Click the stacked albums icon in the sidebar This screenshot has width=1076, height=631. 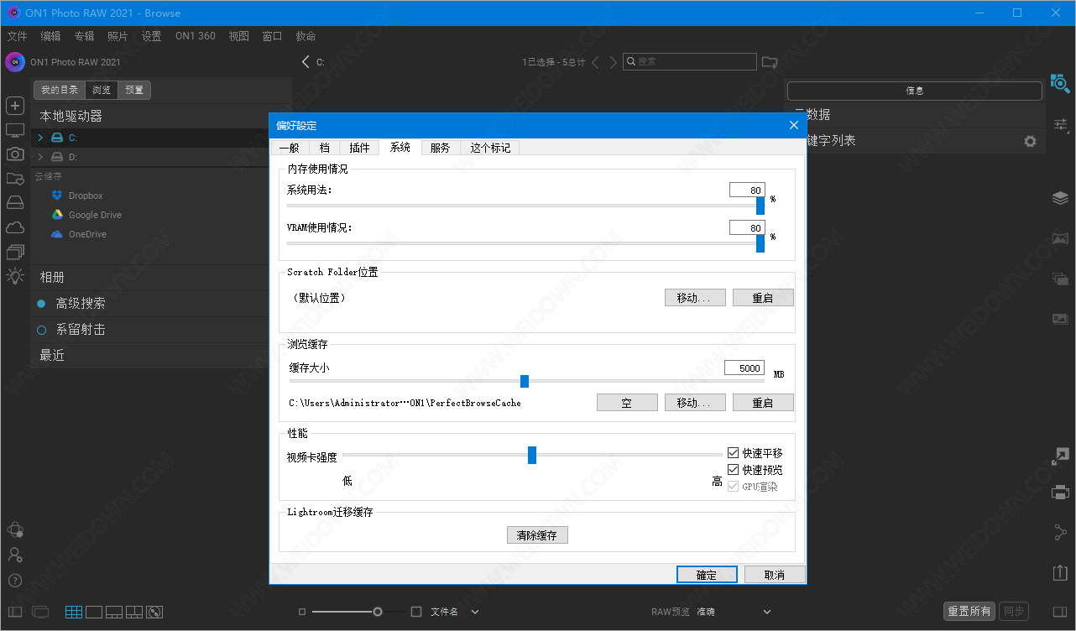pyautogui.click(x=15, y=252)
